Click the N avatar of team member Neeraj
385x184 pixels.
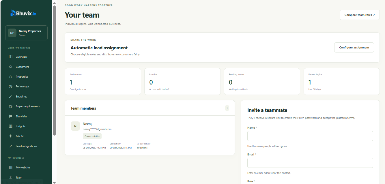pos(75,126)
